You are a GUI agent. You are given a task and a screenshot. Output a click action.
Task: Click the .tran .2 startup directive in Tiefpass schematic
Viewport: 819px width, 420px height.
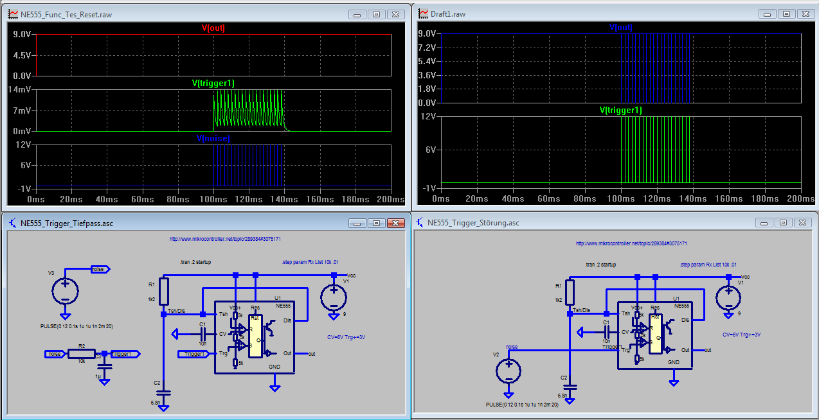(x=194, y=263)
